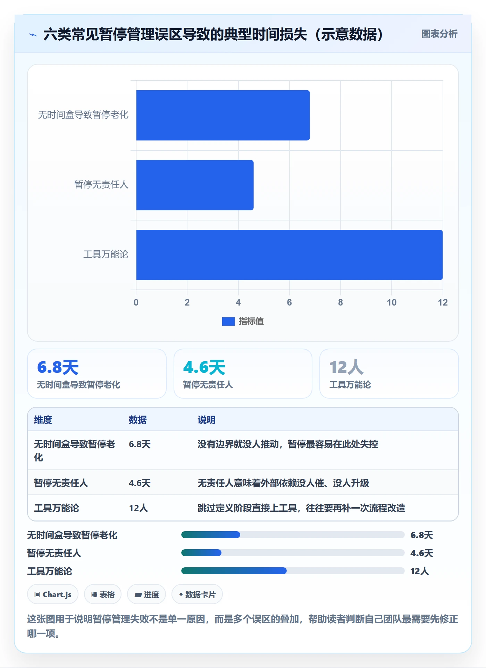Select the text 没有边界就没人推动 in the table
Viewport: 486px width, 668px height.
[238, 444]
